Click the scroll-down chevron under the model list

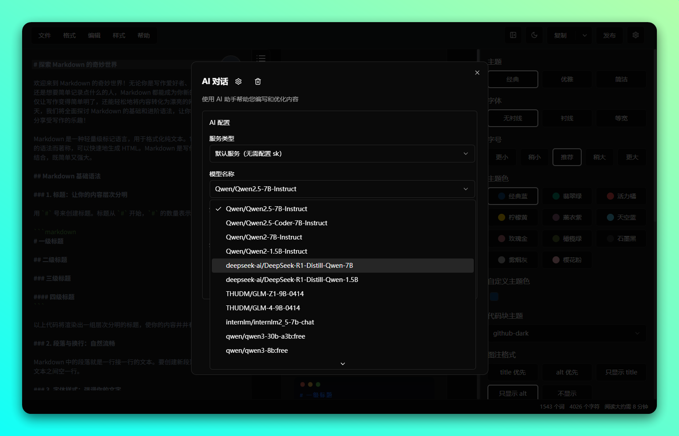click(343, 363)
